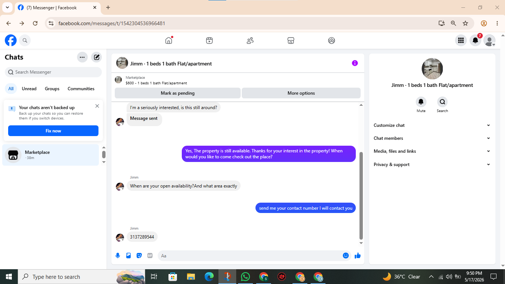Open the Groups icon in top navigation
The height and width of the screenshot is (284, 505).
click(x=332, y=40)
